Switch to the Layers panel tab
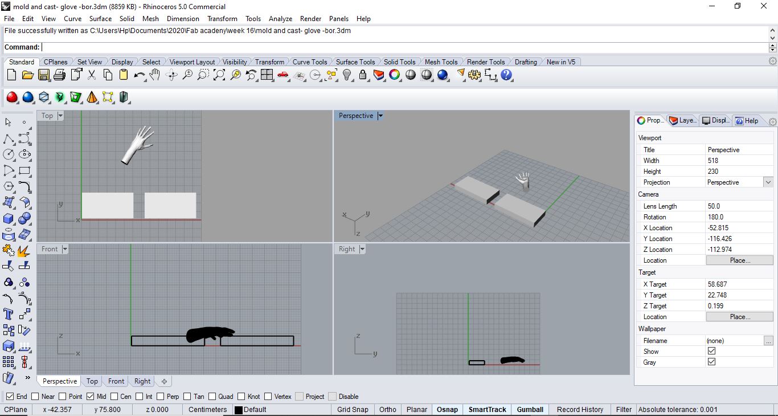This screenshot has height=416, width=778. pos(683,120)
